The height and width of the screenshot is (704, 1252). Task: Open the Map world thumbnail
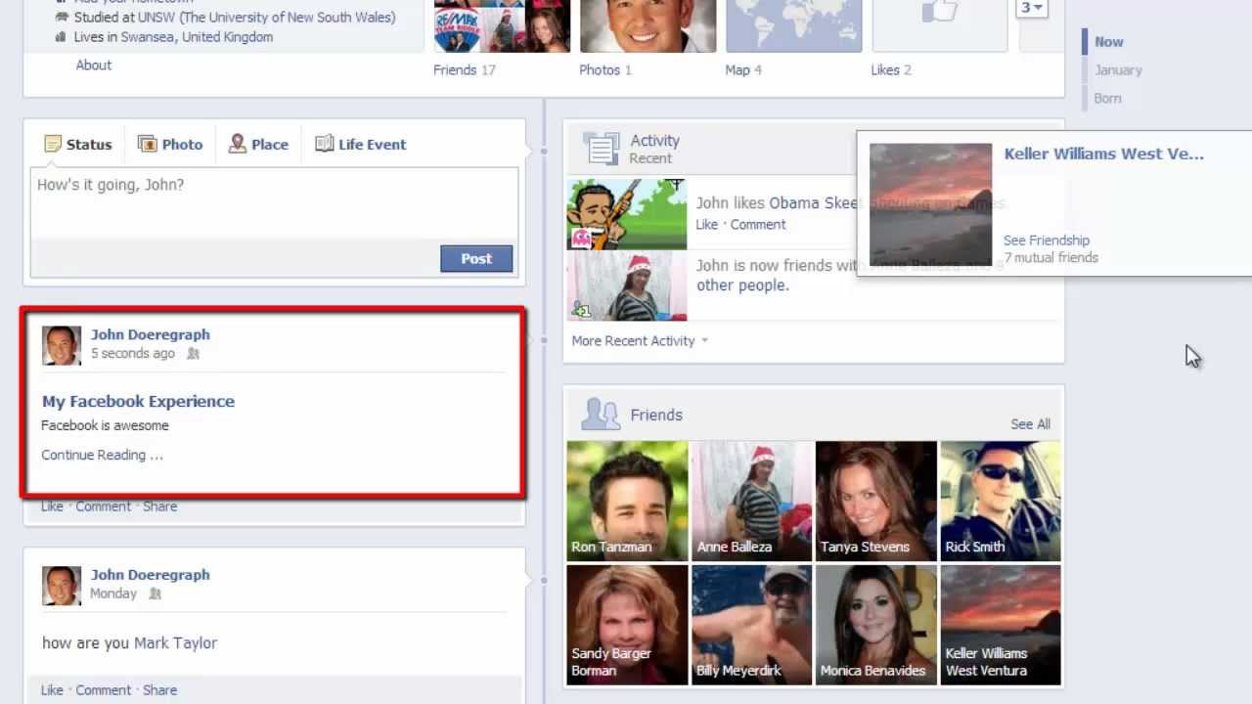coord(793,25)
